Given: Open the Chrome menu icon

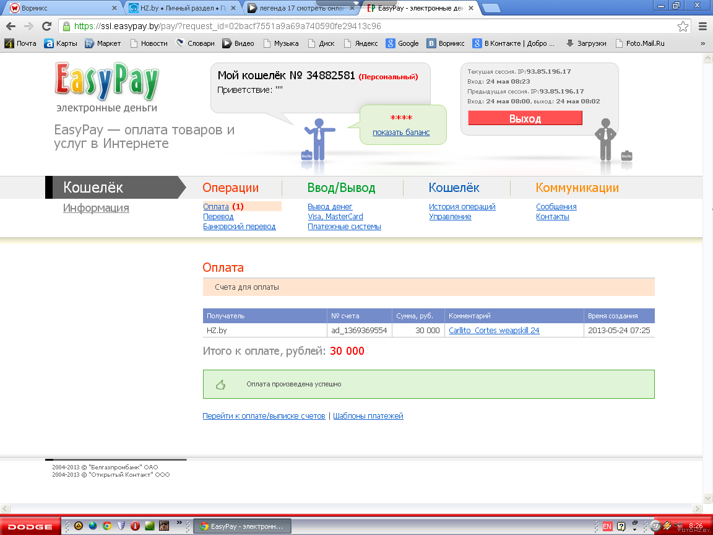Looking at the screenshot, I should pyautogui.click(x=702, y=27).
